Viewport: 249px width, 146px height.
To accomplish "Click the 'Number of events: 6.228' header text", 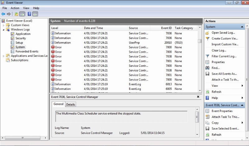I will 80,21.
